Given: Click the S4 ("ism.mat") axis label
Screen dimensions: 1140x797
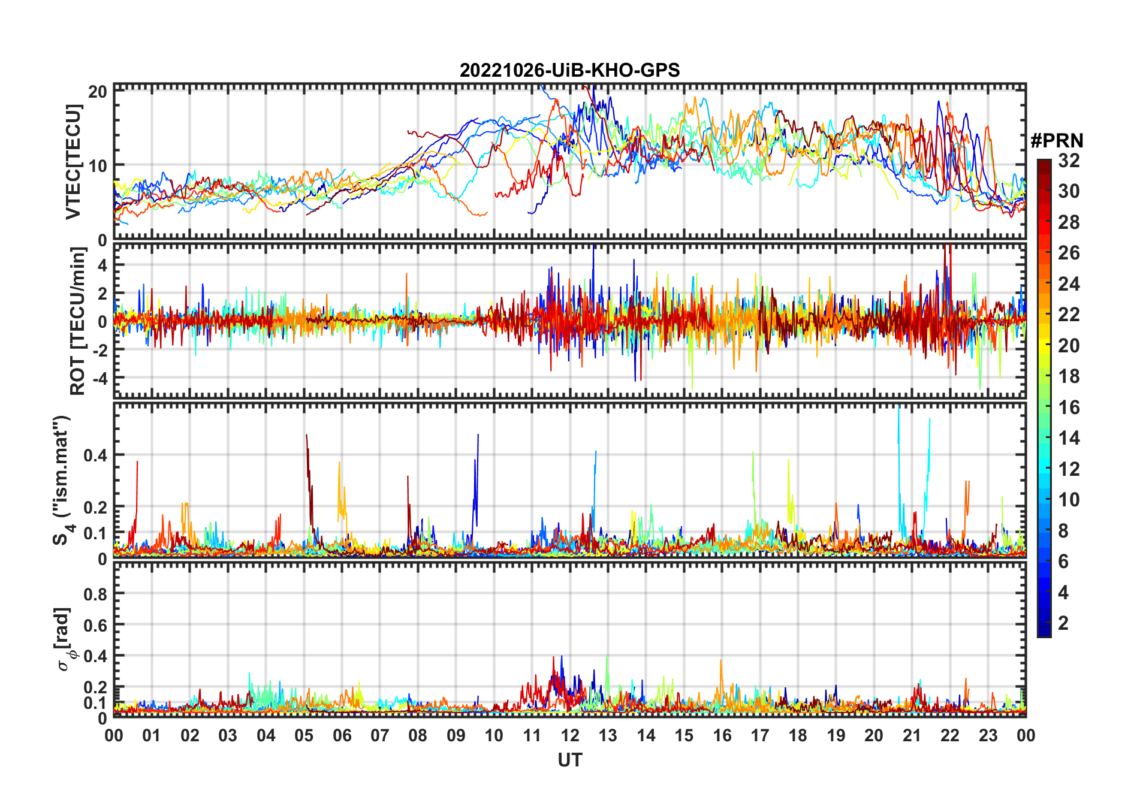Looking at the screenshot, I should click(62, 481).
